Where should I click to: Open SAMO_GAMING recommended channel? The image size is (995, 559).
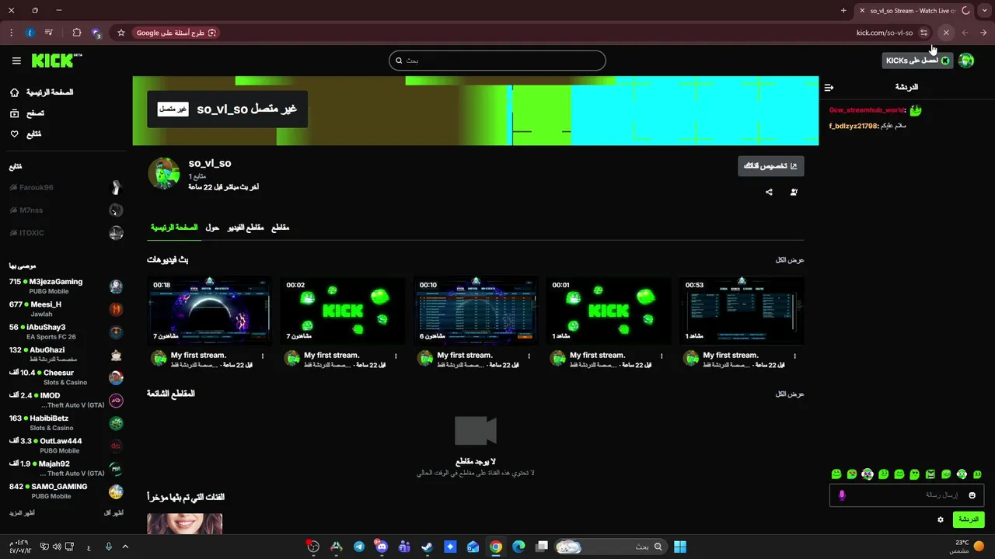(x=66, y=491)
